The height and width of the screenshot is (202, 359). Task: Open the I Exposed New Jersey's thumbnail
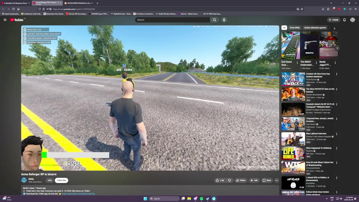tap(293, 124)
